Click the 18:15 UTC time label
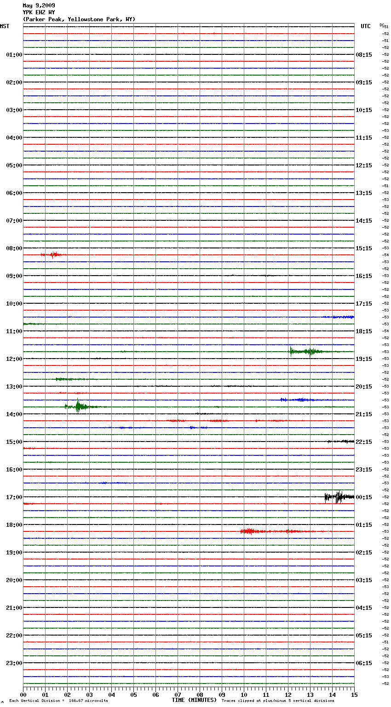 (x=364, y=331)
